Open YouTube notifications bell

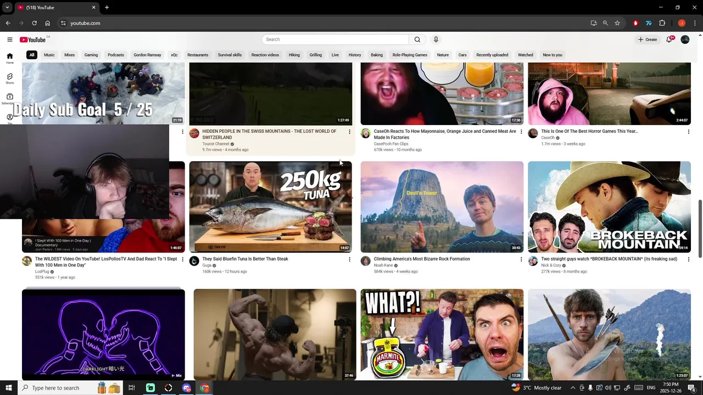tap(669, 39)
